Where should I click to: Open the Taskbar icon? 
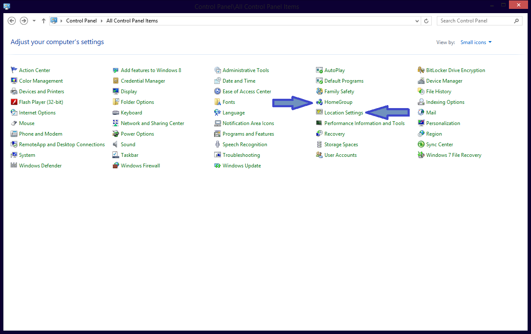point(116,155)
